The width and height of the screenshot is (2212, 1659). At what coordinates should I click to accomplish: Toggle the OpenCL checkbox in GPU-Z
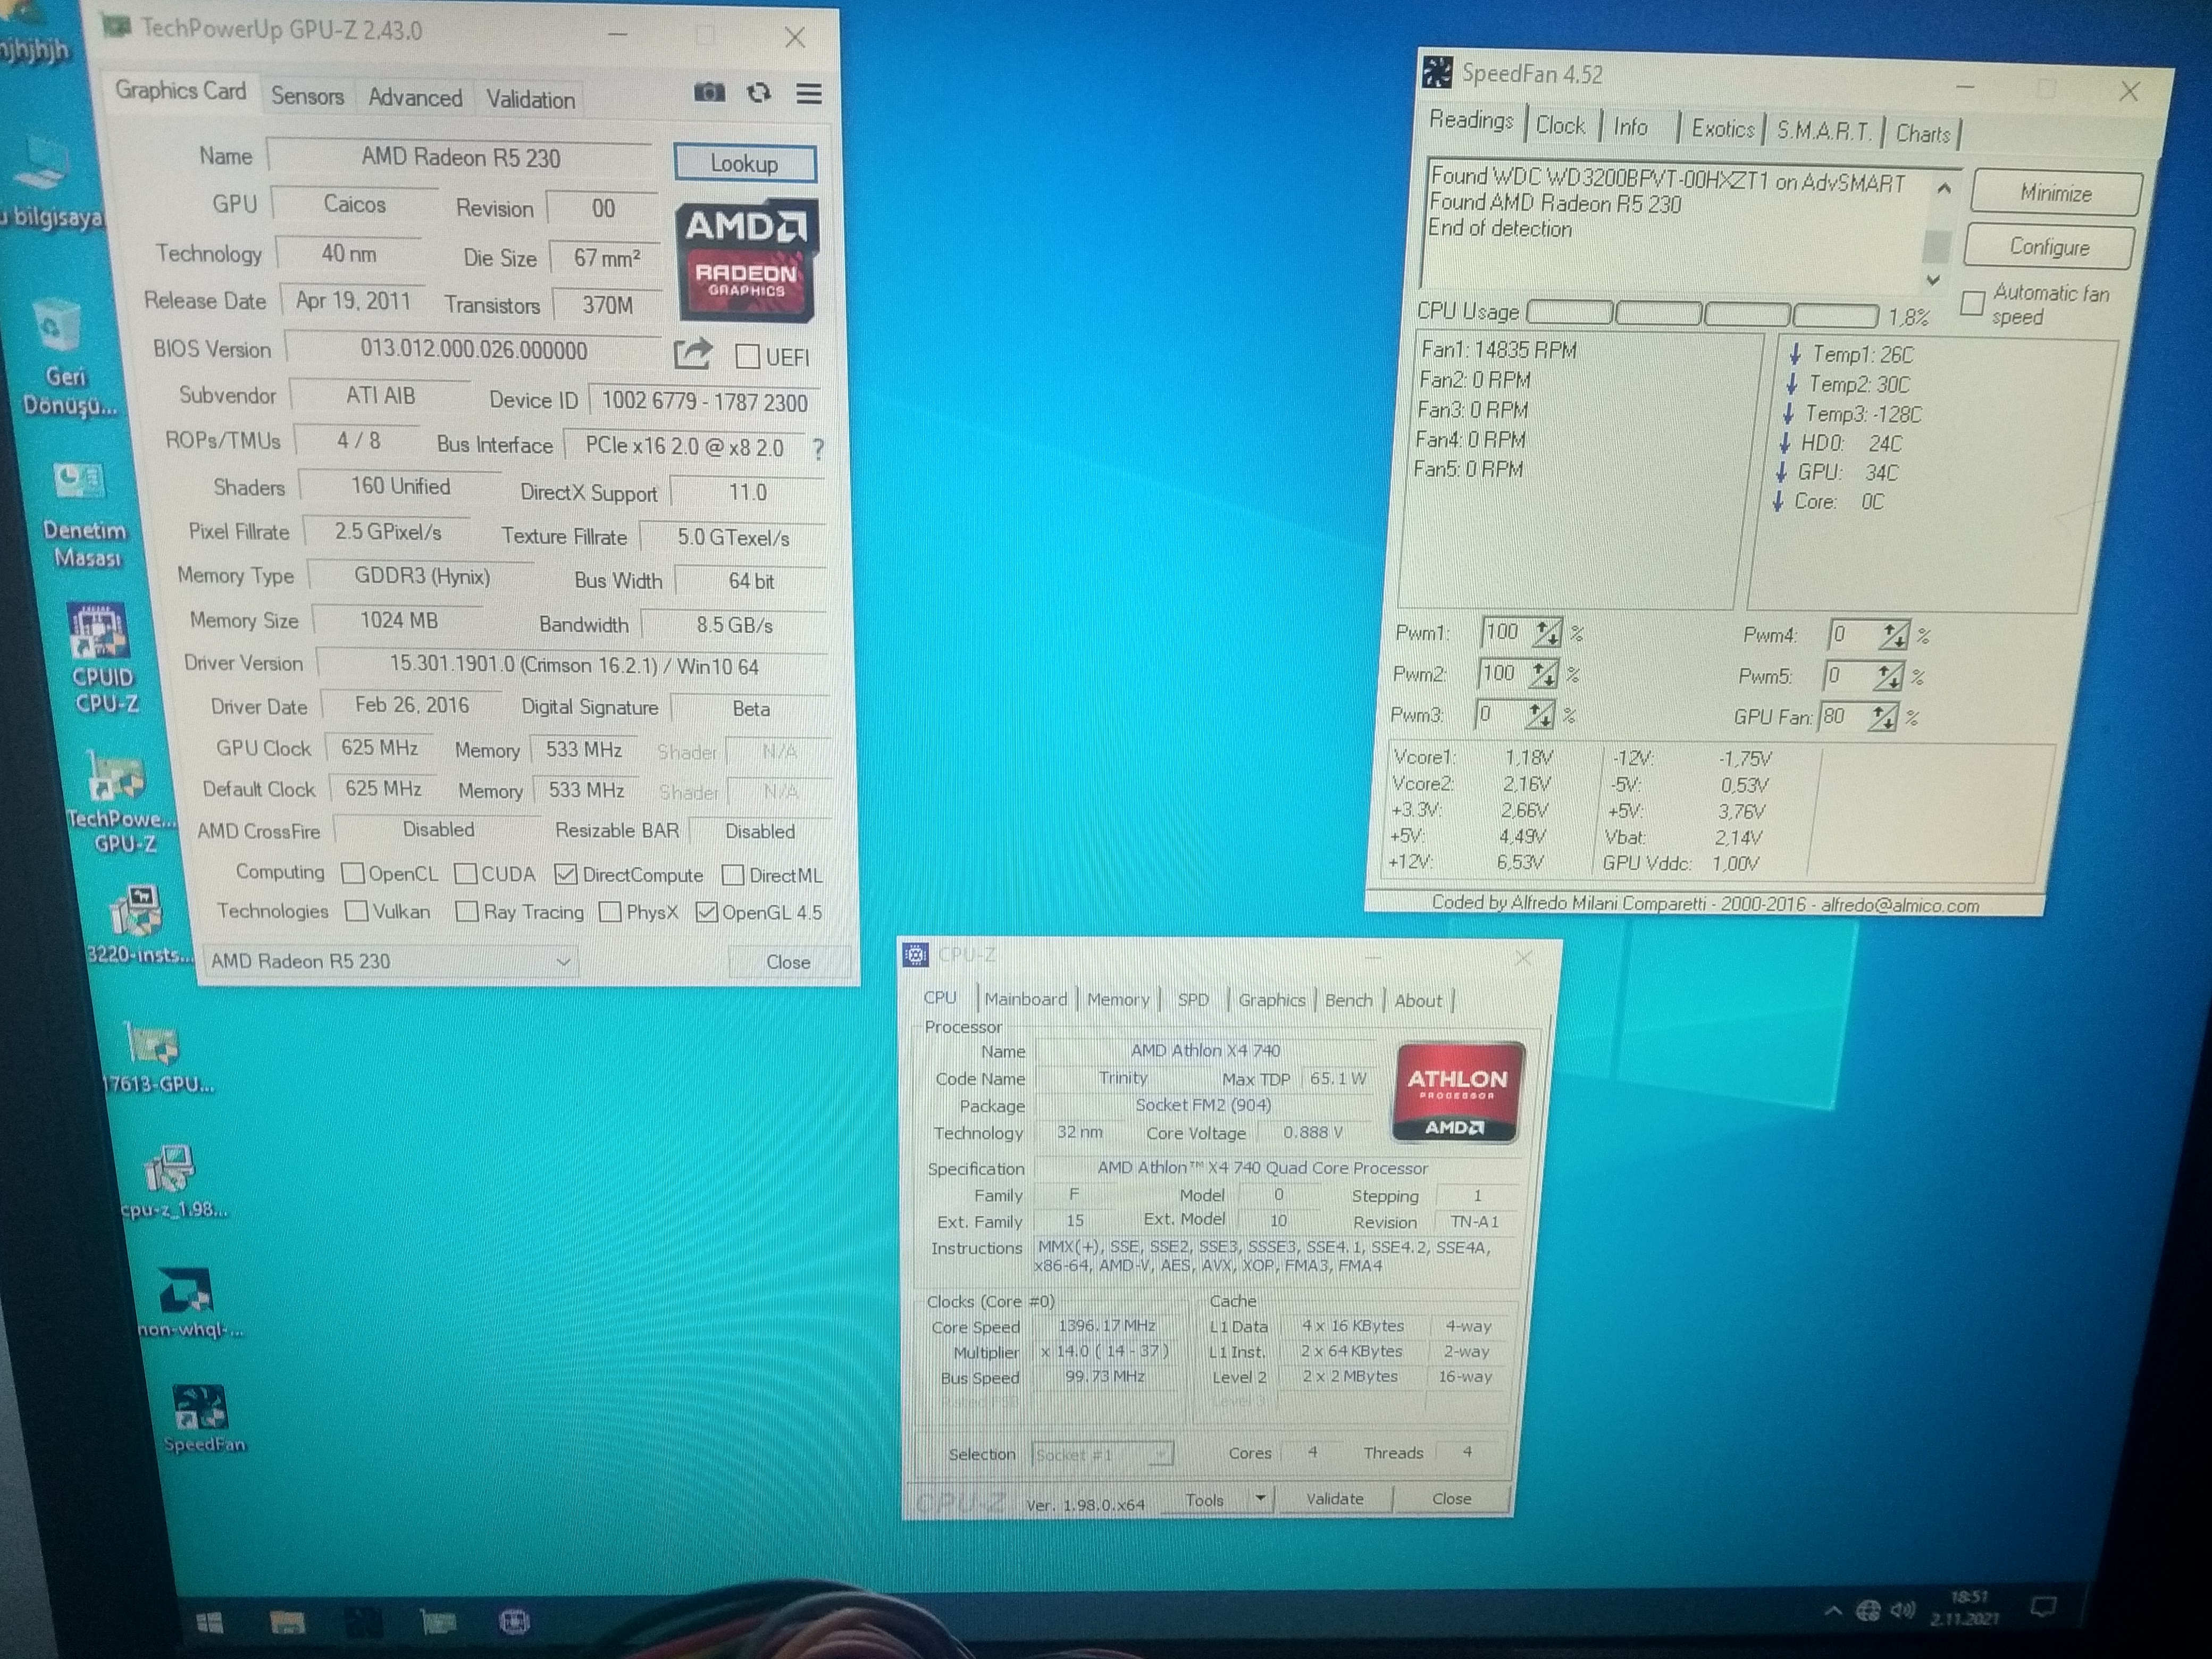pyautogui.click(x=352, y=874)
